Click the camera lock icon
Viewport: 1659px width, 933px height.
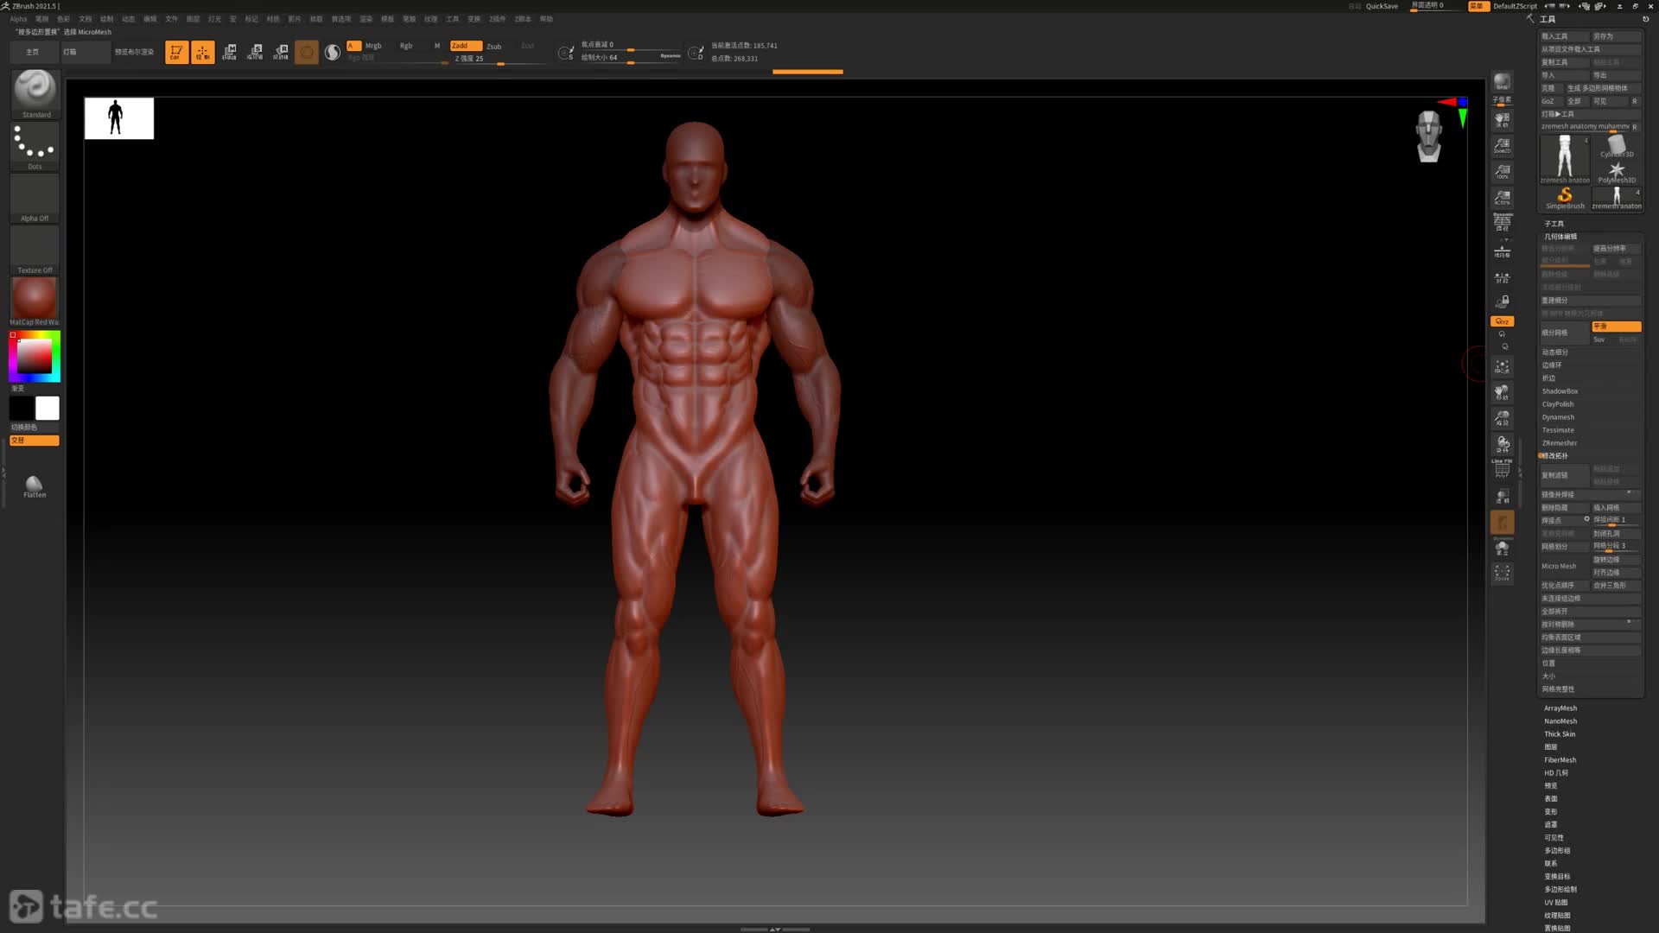(1503, 301)
